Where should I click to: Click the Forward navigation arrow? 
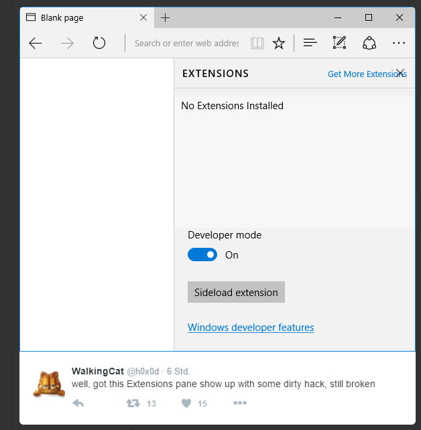(x=67, y=44)
